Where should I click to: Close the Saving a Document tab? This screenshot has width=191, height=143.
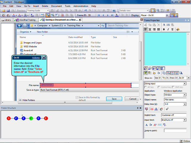[80, 20]
